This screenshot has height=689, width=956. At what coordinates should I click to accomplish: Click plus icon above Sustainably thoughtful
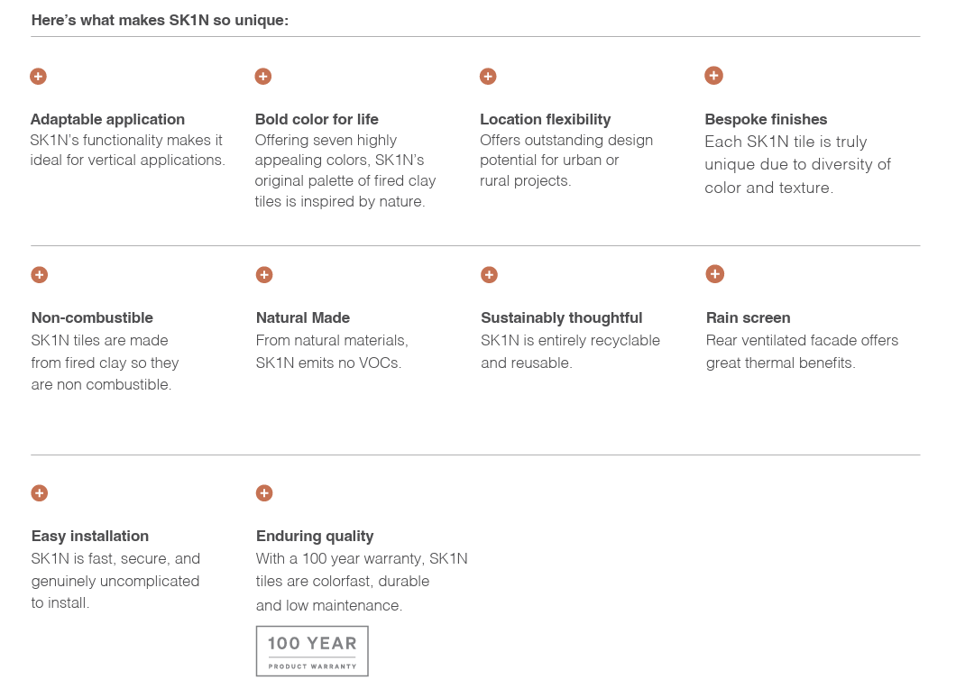tap(489, 275)
